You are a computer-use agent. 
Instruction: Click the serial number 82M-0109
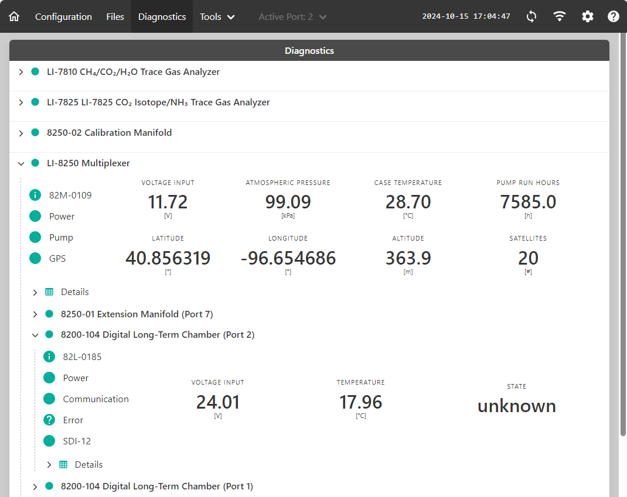(x=70, y=195)
